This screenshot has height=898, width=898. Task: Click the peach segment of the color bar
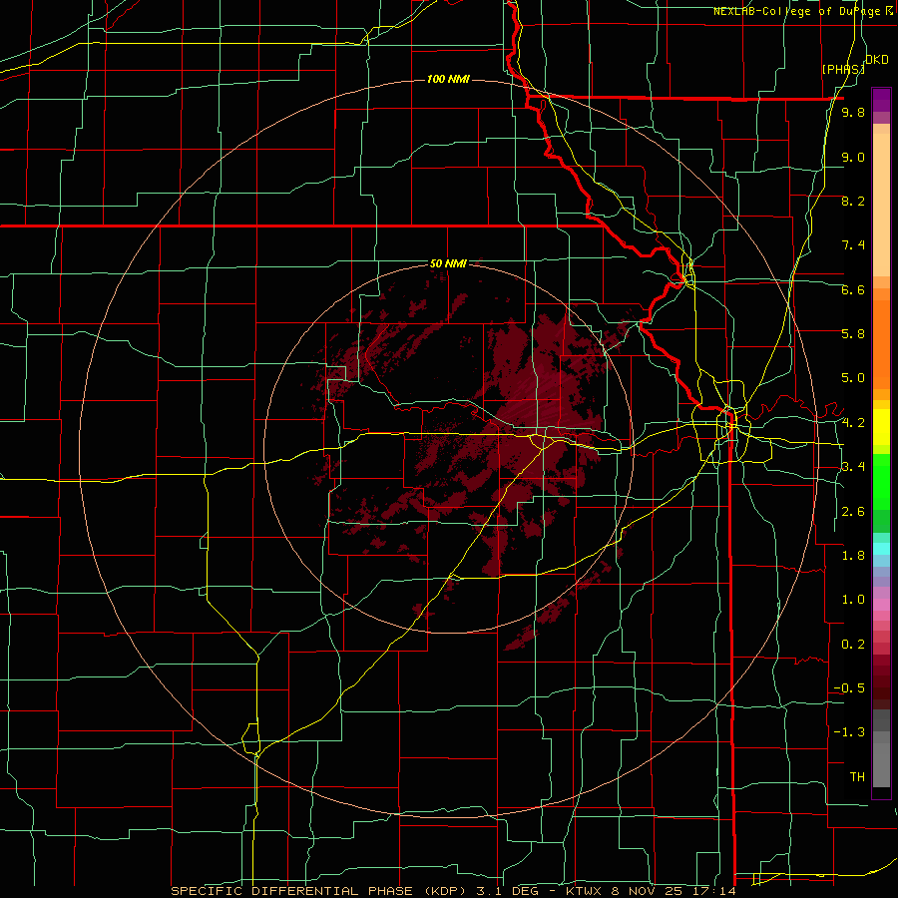pos(881,205)
